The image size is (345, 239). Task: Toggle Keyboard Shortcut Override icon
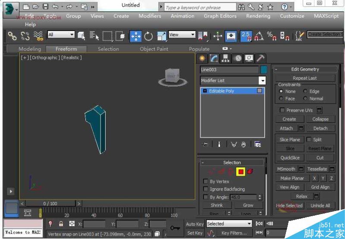tap(231, 36)
